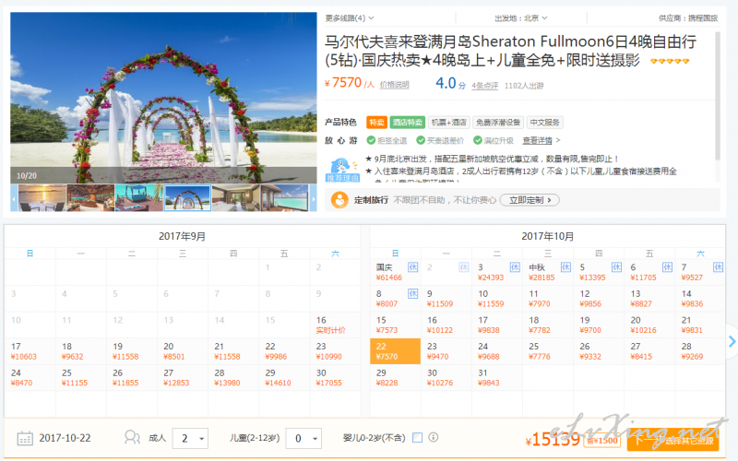Click the 买贵退差价 check icon
Image resolution: width=738 pixels, height=461 pixels.
421,140
